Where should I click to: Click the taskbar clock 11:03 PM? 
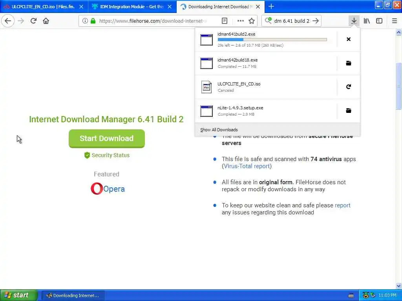point(387,296)
